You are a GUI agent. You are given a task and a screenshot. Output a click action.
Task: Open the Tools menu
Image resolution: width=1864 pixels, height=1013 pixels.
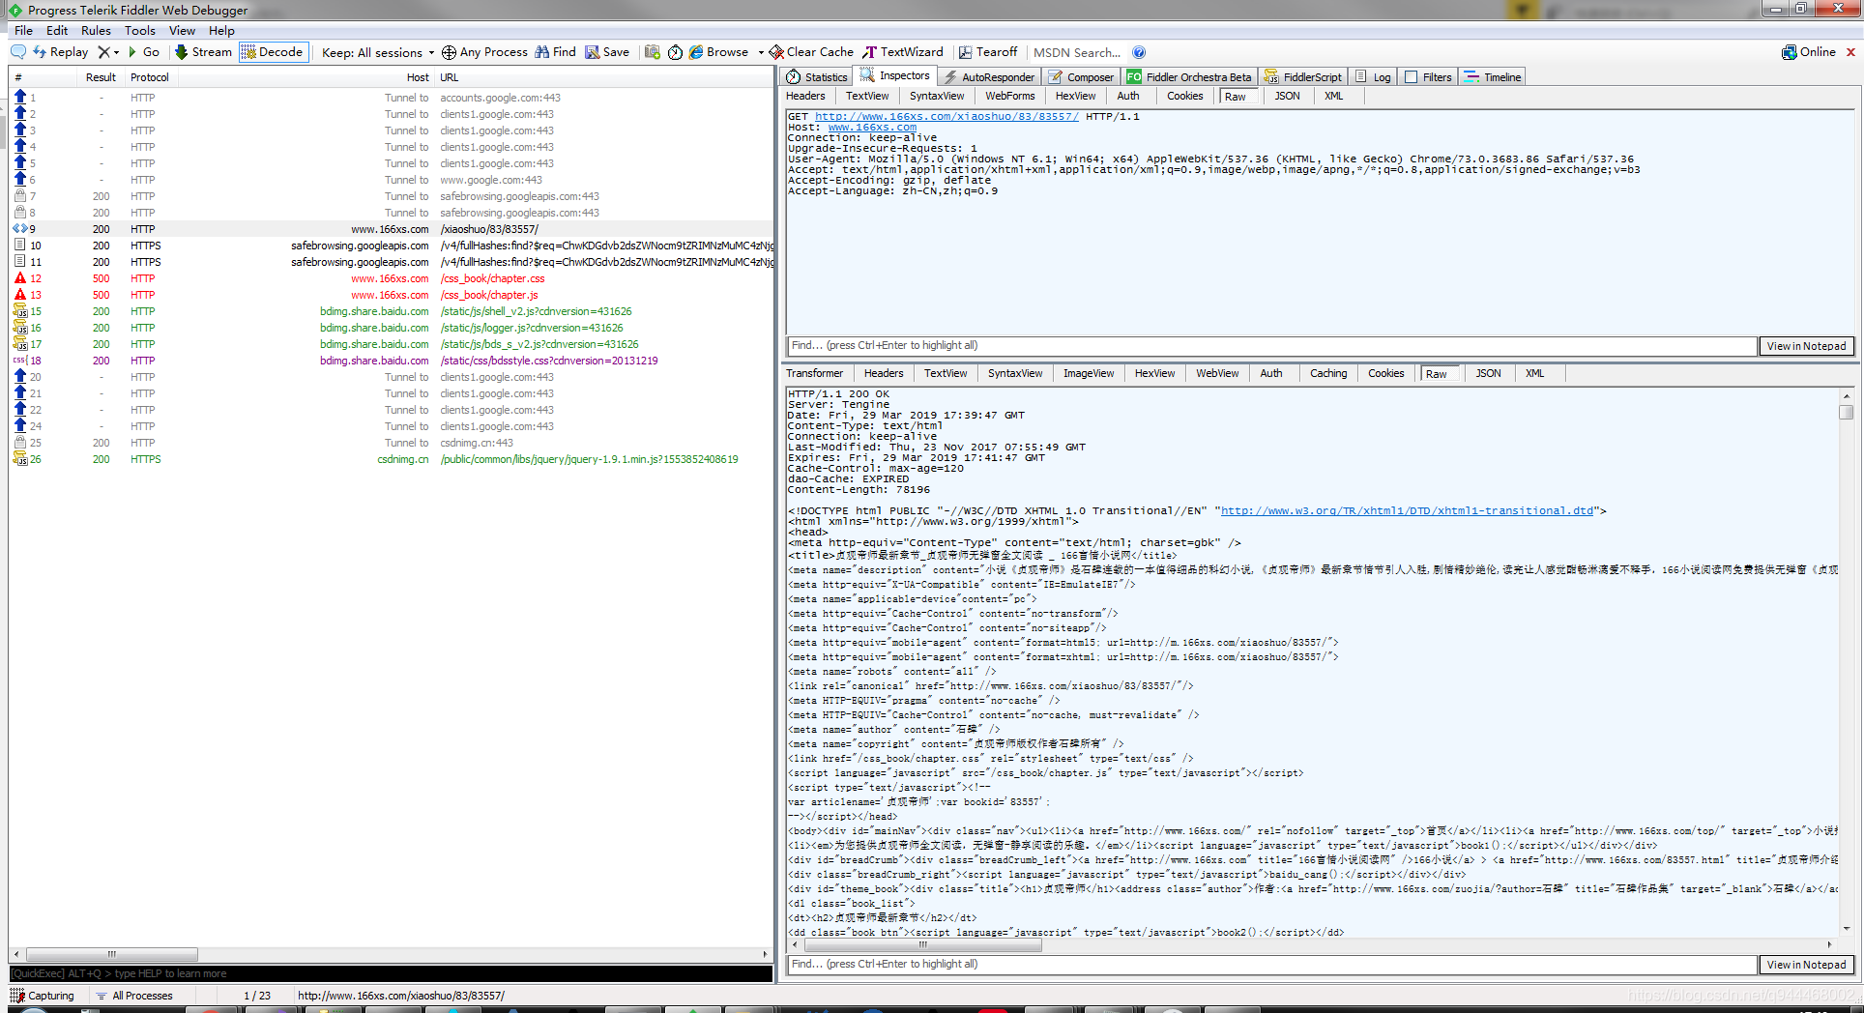tap(140, 30)
